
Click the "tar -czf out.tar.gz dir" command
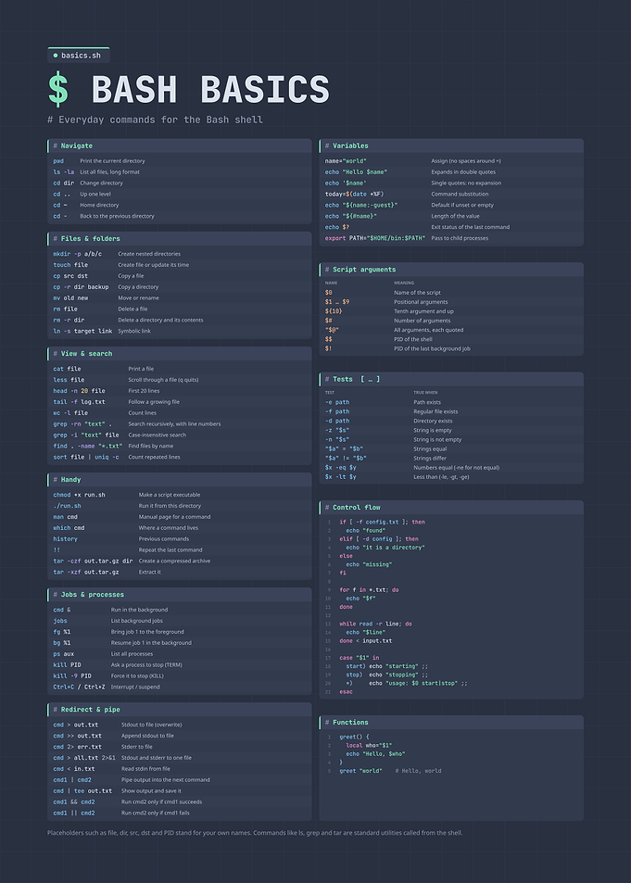(93, 561)
